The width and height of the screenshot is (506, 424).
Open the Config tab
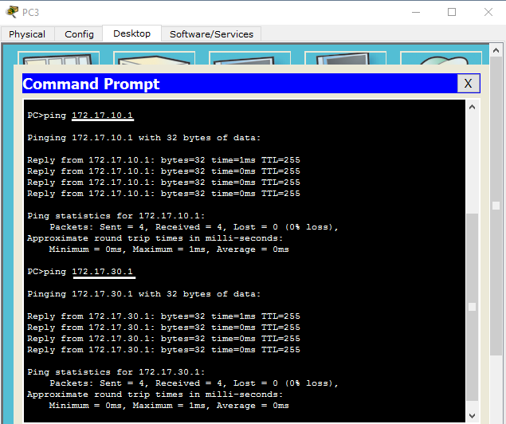[79, 34]
